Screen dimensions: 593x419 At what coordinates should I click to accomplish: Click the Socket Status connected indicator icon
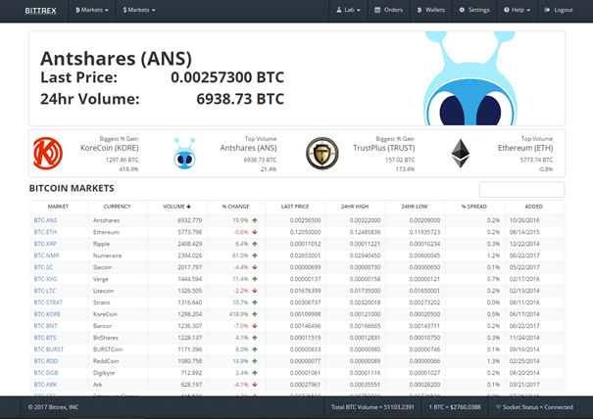(x=498, y=407)
